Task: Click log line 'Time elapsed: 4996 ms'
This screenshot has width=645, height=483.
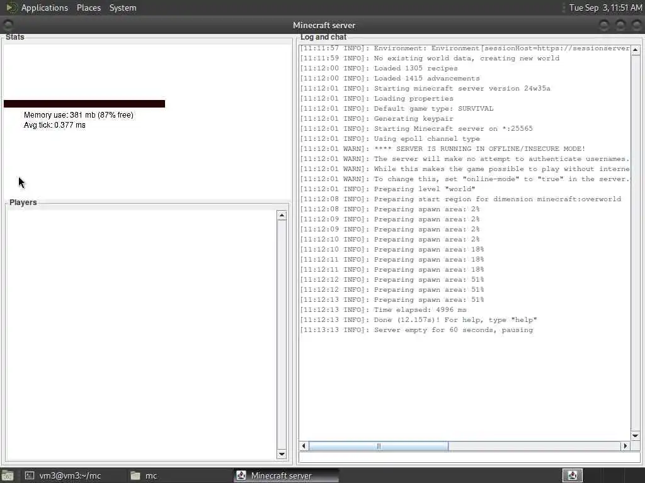Action: [420, 309]
